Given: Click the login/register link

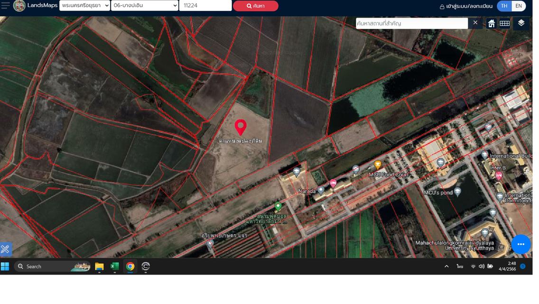Looking at the screenshot, I should [x=466, y=6].
